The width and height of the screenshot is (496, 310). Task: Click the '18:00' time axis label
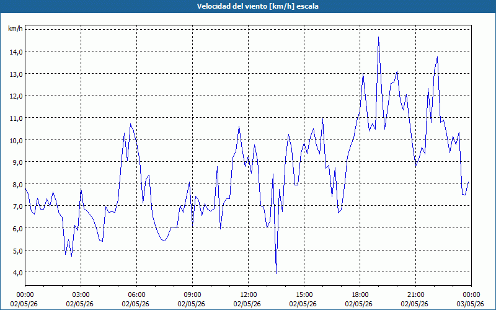tap(360, 295)
